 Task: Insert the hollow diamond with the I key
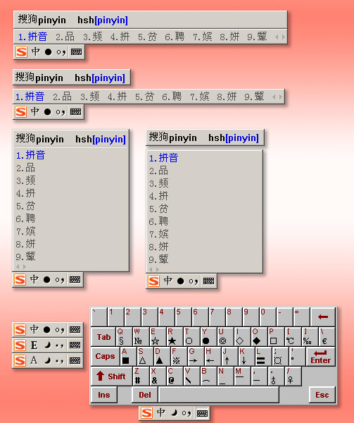coord(242,337)
